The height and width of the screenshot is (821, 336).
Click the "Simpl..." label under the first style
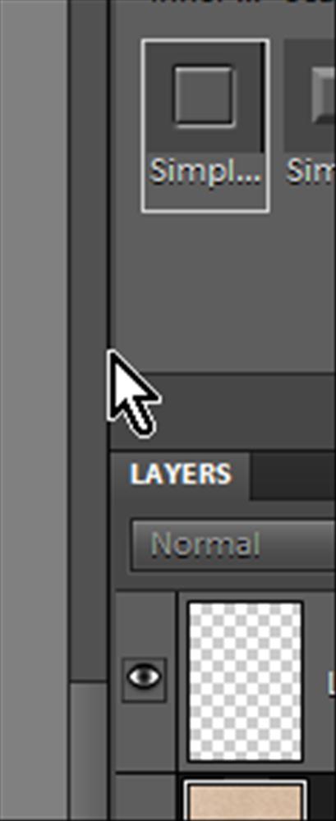click(205, 172)
